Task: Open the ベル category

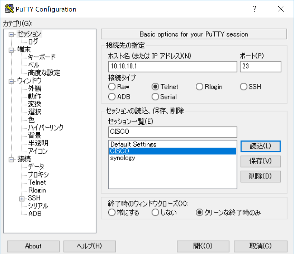Action: 33,65
